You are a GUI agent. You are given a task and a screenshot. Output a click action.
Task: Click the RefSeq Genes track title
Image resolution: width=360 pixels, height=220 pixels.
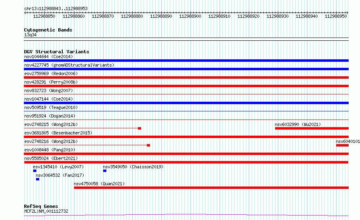tap(41, 206)
